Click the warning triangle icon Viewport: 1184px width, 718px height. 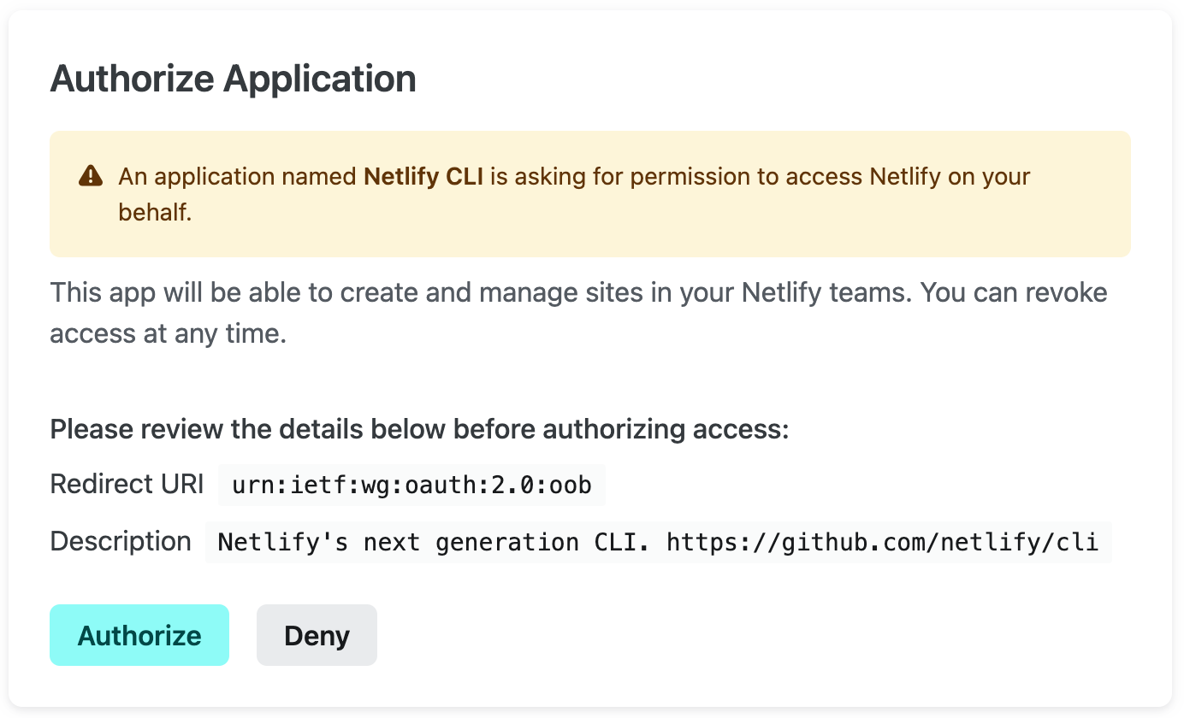click(90, 176)
